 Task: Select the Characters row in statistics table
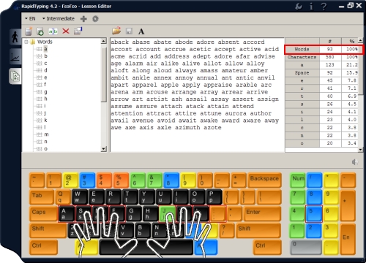coord(321,57)
